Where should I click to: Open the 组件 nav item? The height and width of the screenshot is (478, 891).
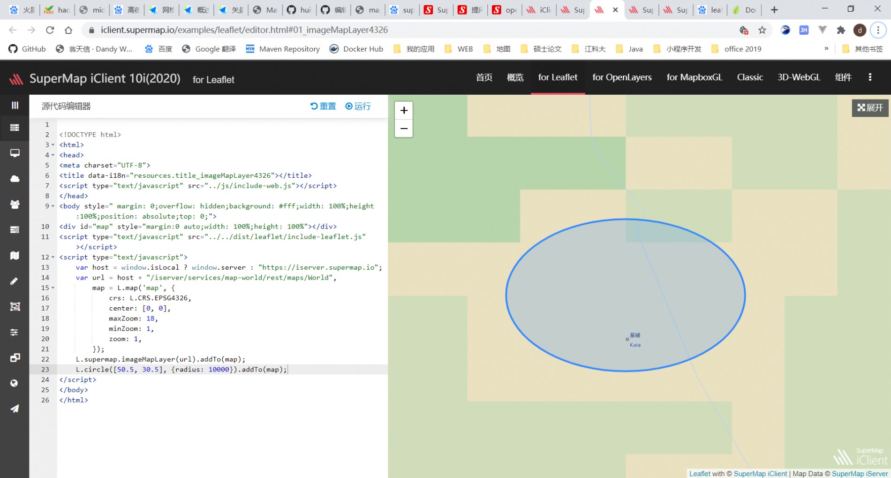843,77
